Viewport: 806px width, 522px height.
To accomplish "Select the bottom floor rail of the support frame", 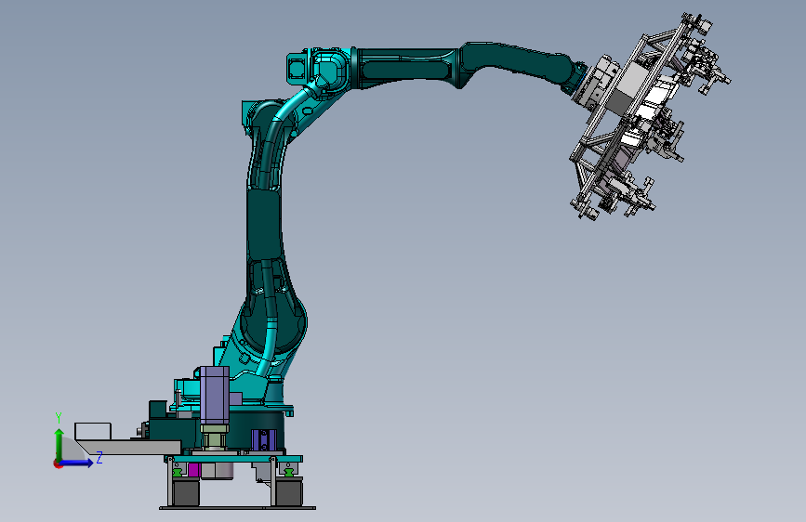I will coord(237,508).
